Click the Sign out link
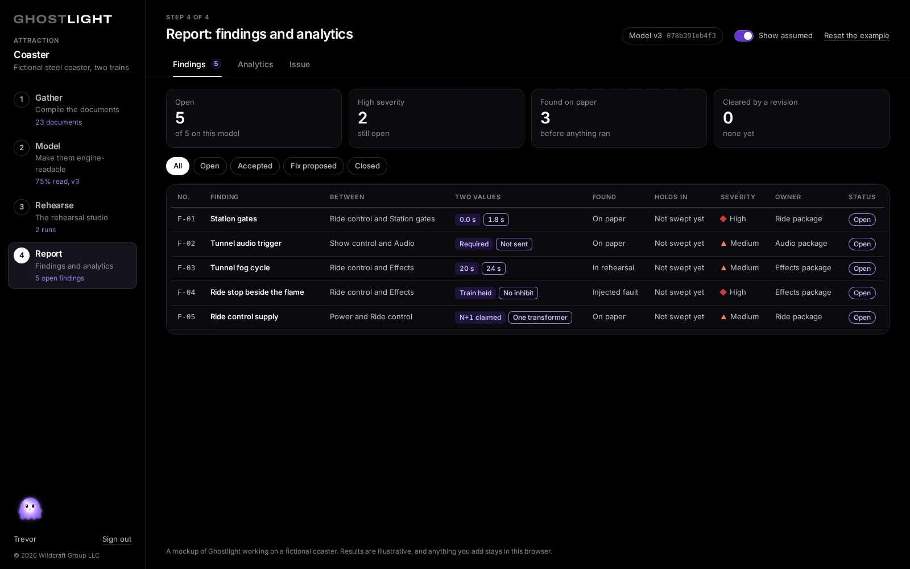The width and height of the screenshot is (910, 569). point(117,539)
